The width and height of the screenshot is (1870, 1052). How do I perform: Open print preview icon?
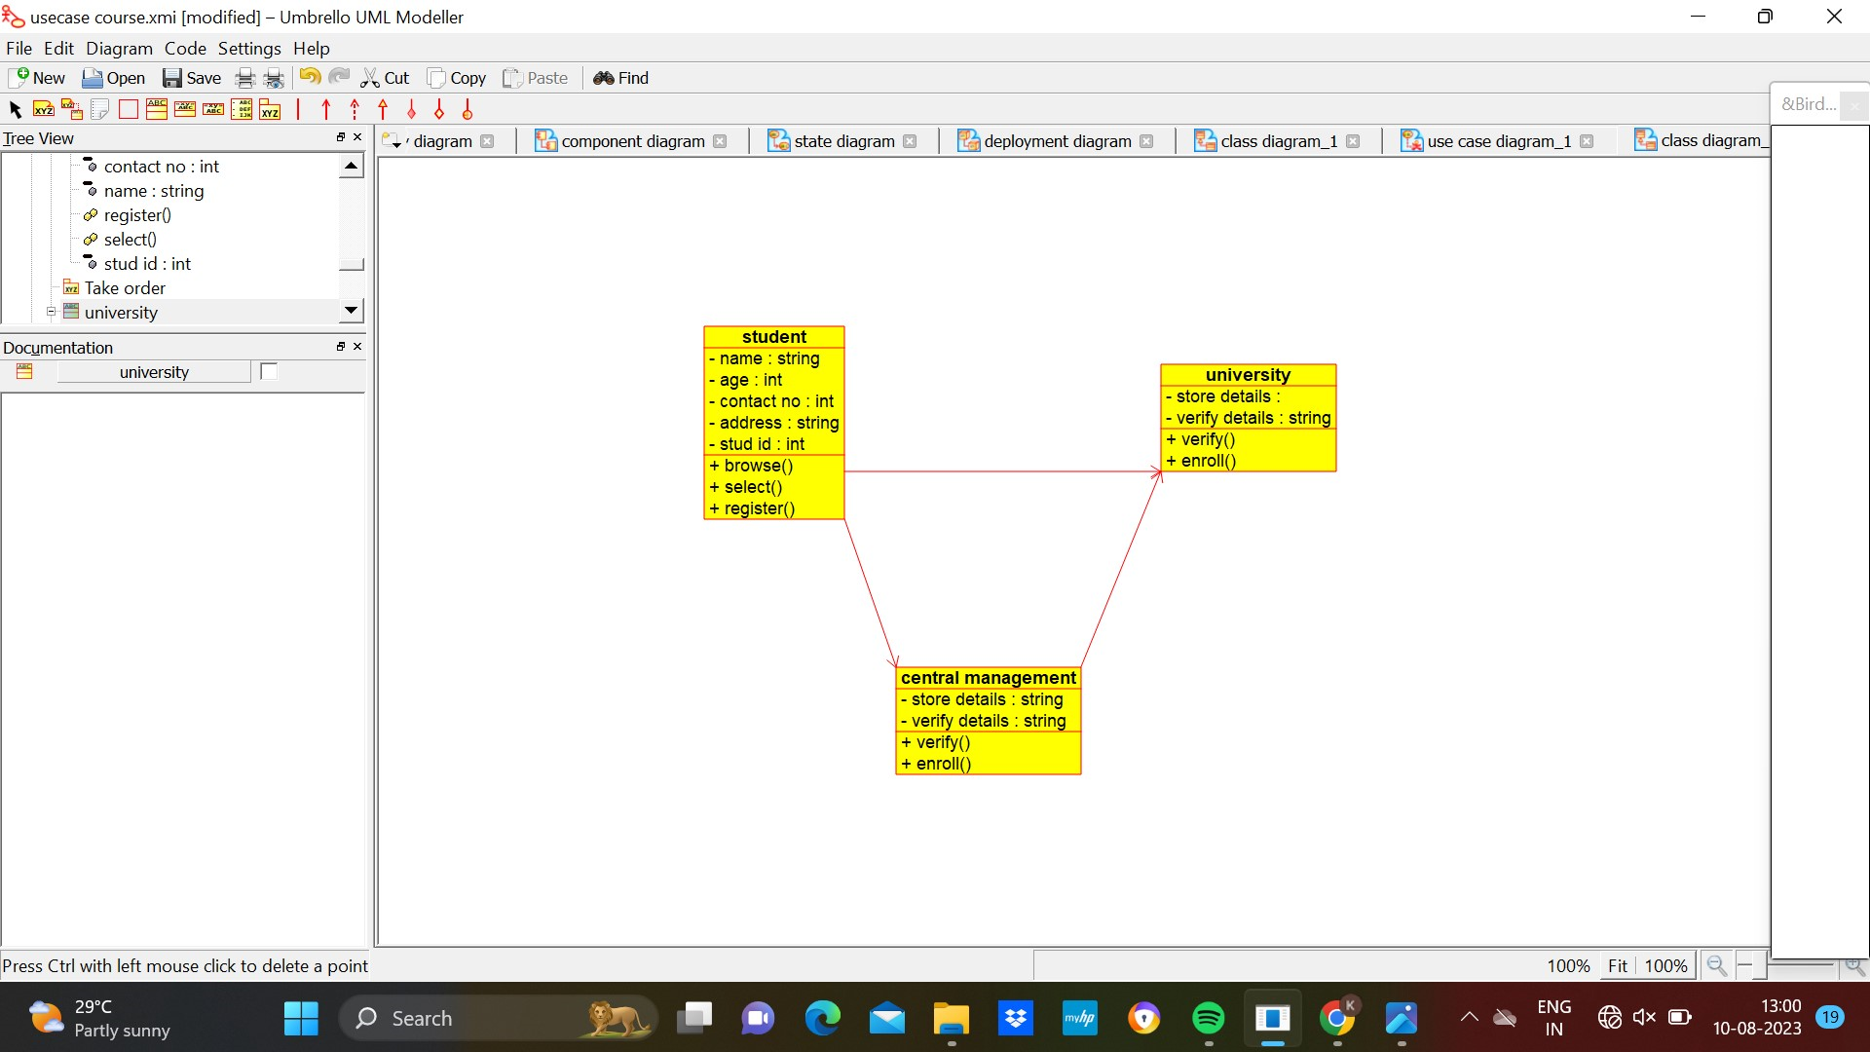[x=275, y=78]
